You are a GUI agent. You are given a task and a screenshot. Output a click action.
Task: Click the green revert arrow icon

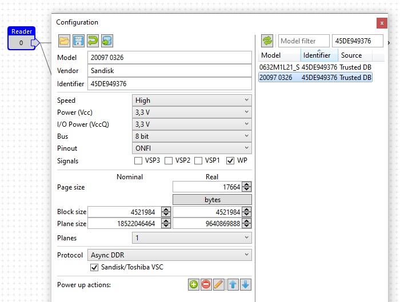tap(93, 41)
